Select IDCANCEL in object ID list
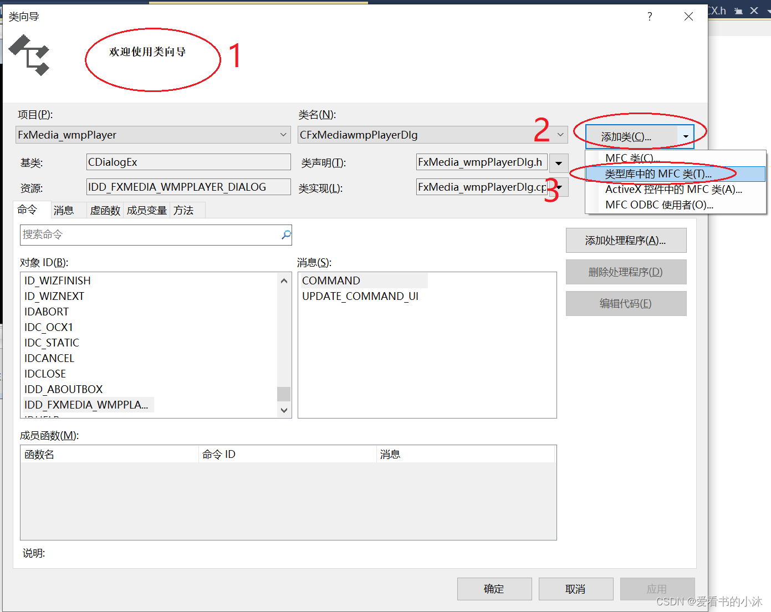Screen dimensions: 771x612 point(49,358)
